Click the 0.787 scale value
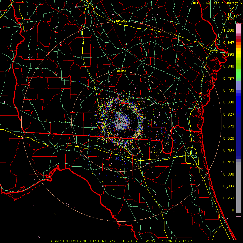This screenshot has width=243, height=243. (229, 78)
